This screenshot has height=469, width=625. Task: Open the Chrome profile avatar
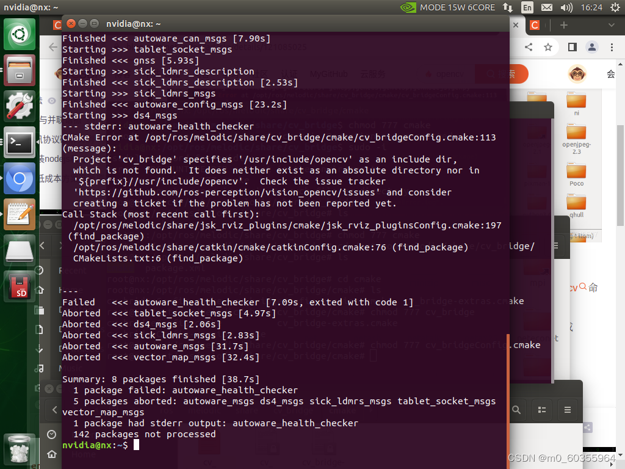592,47
